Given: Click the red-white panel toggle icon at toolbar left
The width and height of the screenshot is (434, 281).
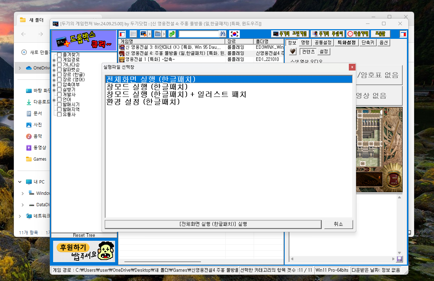Looking at the screenshot, I should [122, 34].
